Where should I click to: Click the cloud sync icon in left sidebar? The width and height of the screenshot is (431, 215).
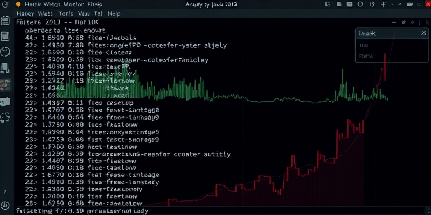coord(5,118)
